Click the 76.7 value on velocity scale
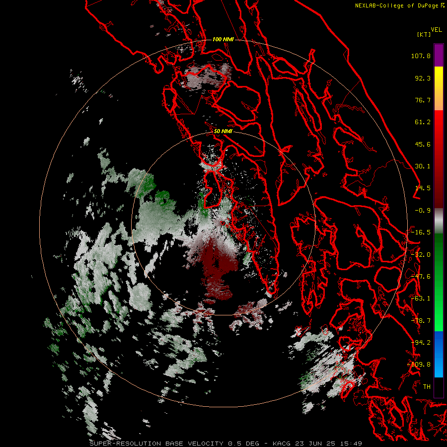447x447 pixels. coord(423,100)
